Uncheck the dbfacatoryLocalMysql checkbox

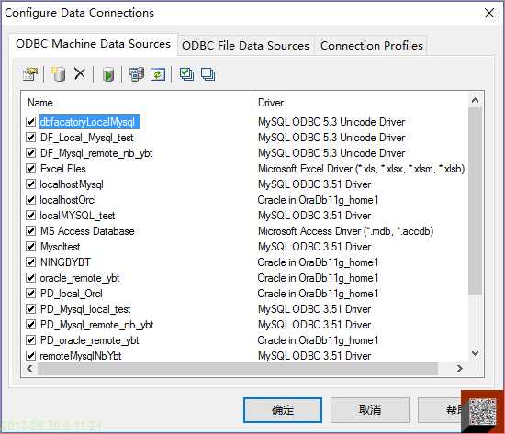[30, 122]
